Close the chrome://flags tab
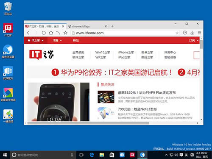The image size is (212, 159). 106,26
